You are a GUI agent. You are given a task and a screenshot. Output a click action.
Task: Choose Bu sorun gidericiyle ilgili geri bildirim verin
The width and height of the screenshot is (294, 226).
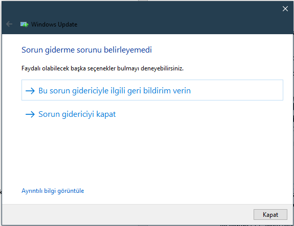click(x=152, y=90)
